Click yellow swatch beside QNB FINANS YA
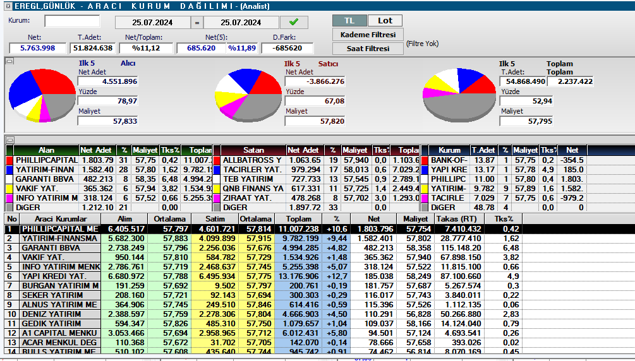This screenshot has width=635, height=361. [217, 189]
